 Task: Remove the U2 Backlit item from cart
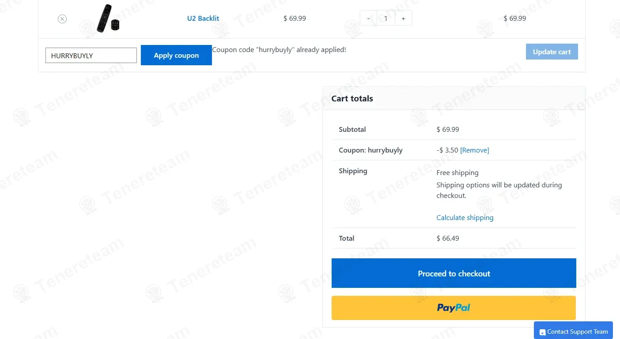(62, 19)
